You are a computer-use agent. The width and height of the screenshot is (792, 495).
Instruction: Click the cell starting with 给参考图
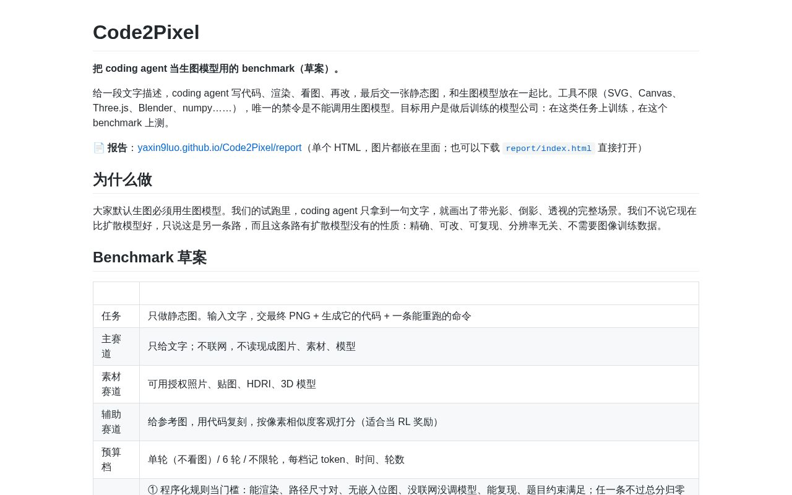(x=419, y=422)
